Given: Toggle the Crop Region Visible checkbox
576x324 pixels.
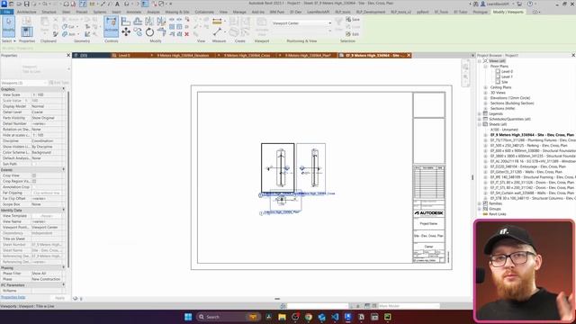Looking at the screenshot, I should 34,181.
